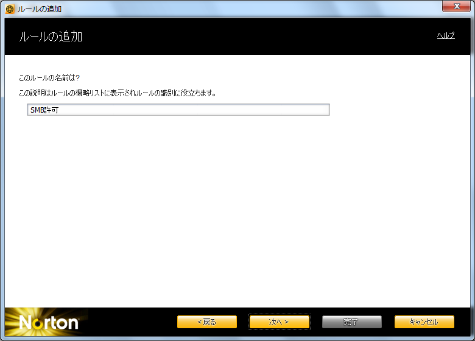Screen dimensions: 475x341
Task: Click the window title text ルールの追加
Action: (x=39, y=9)
